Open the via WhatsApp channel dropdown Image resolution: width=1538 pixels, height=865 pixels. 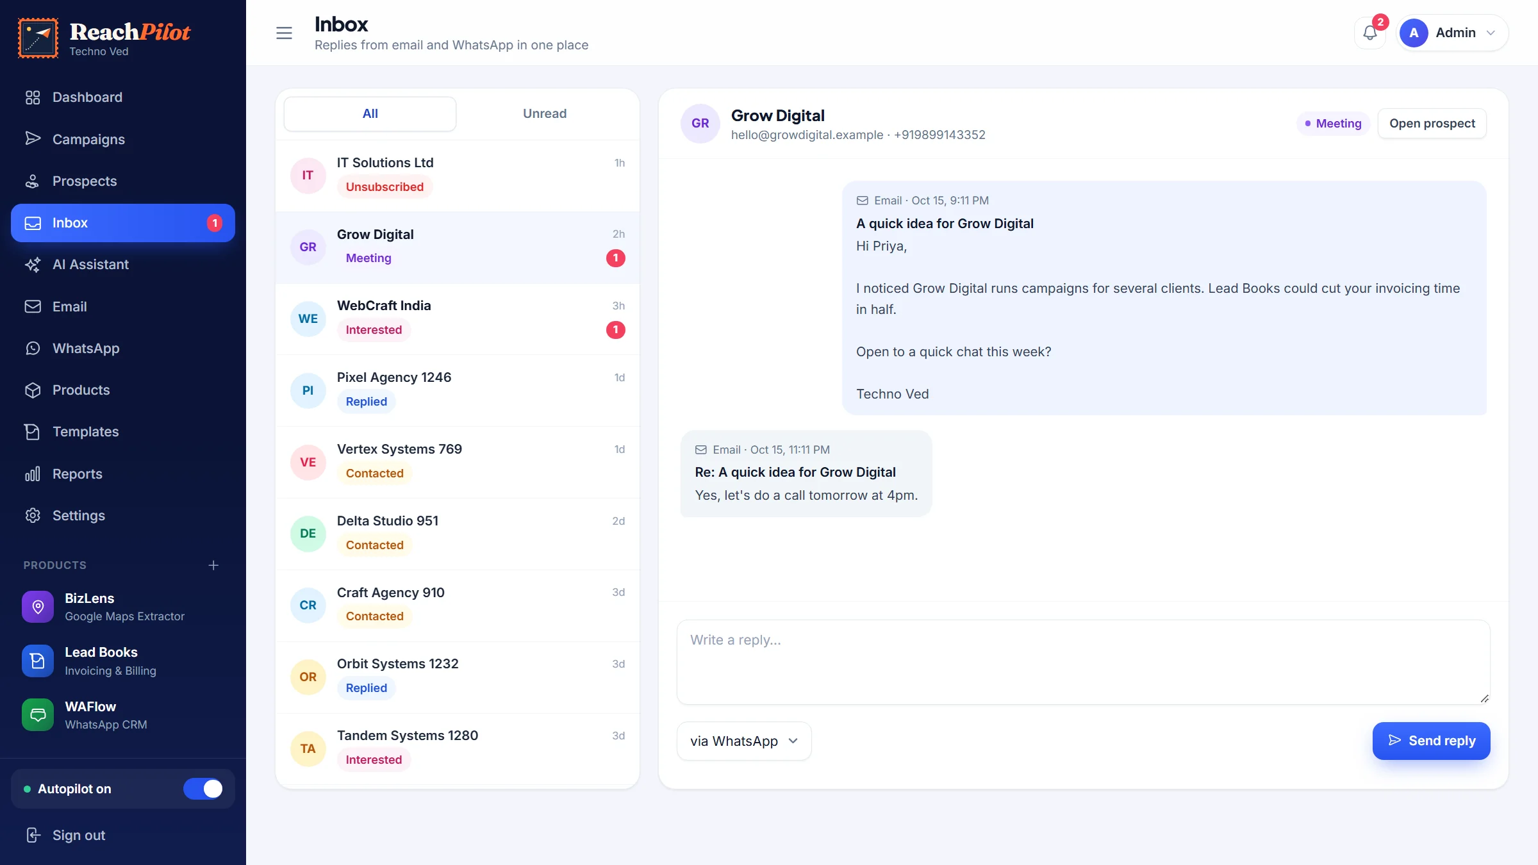pyautogui.click(x=744, y=741)
